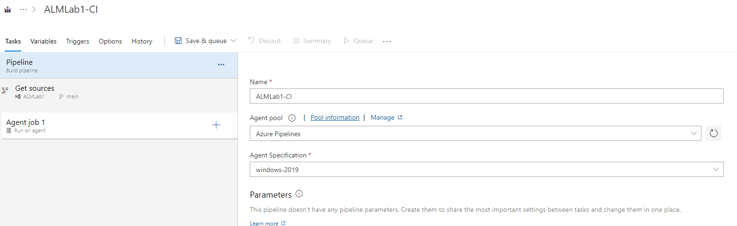
Task: Open the Triggers tab
Action: pyautogui.click(x=78, y=41)
